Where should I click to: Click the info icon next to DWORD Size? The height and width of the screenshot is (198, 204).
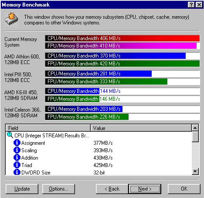tap(17, 172)
